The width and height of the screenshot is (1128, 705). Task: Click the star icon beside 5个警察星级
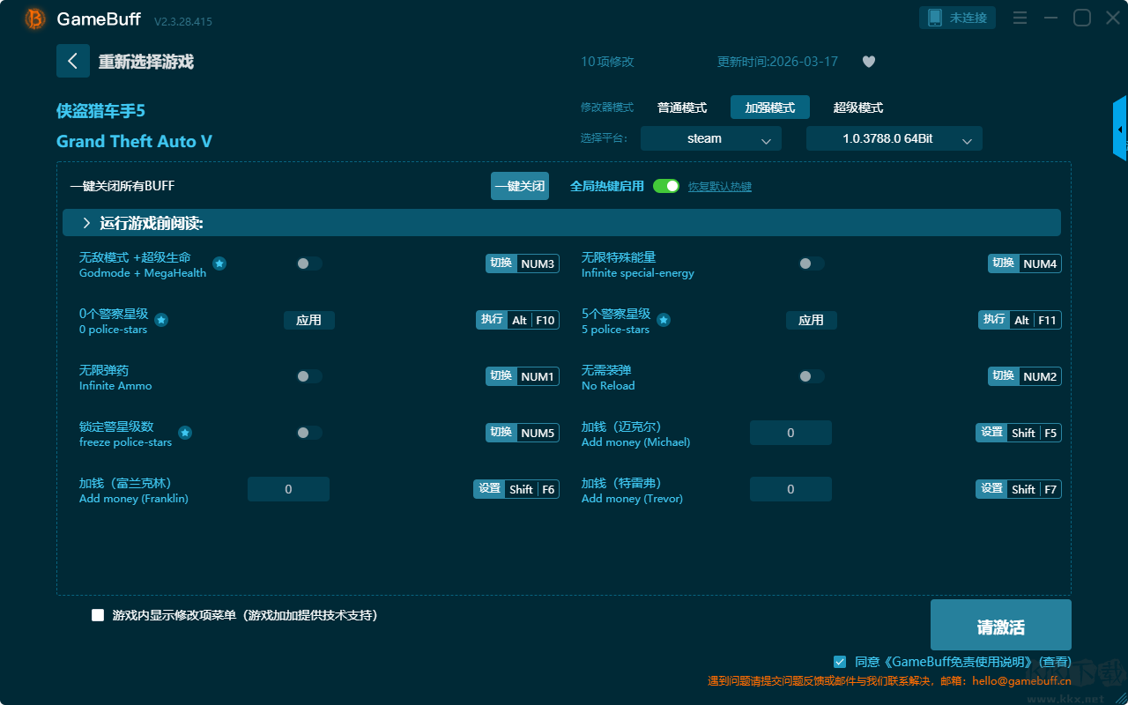(664, 320)
